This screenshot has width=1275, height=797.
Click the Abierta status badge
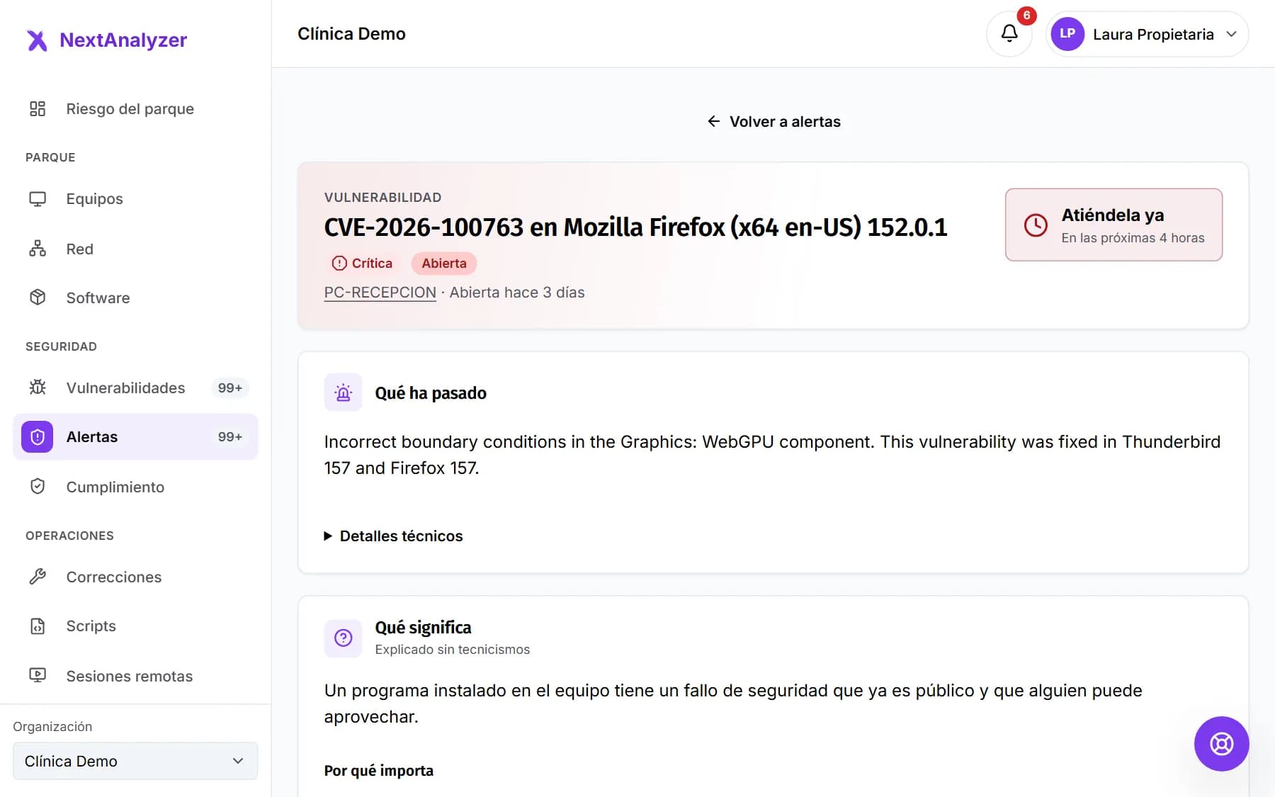(x=444, y=264)
